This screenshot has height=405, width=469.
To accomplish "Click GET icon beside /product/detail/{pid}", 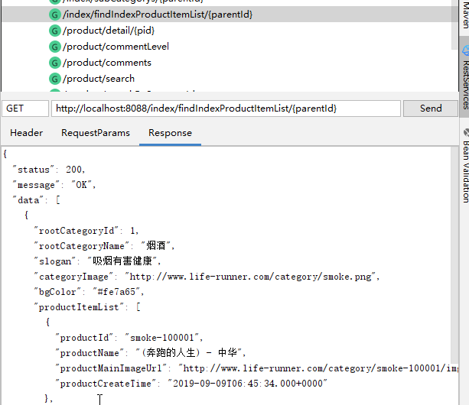I will pyautogui.click(x=55, y=31).
